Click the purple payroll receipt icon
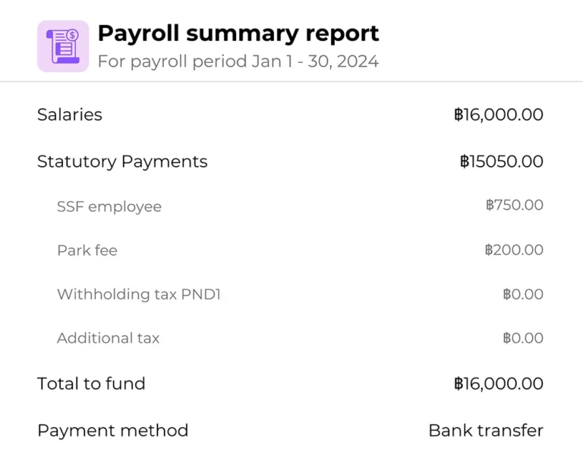Viewport: 583px width, 458px height. [63, 46]
